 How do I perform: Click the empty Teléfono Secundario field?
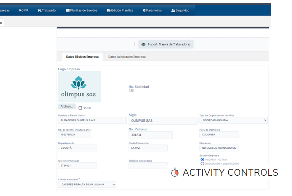click(148, 165)
